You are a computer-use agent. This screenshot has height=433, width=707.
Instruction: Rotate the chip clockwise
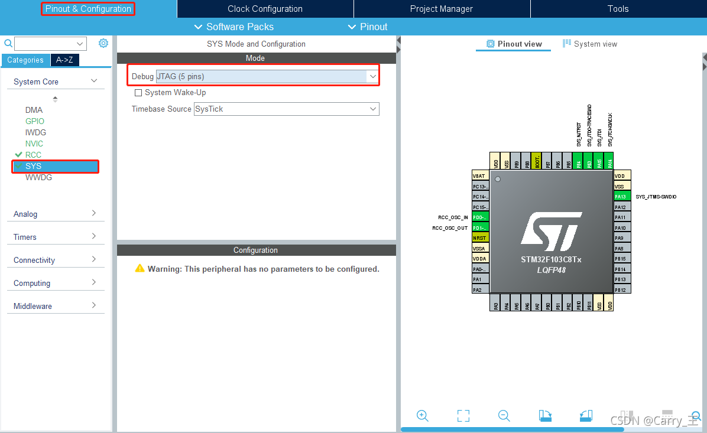pos(544,415)
